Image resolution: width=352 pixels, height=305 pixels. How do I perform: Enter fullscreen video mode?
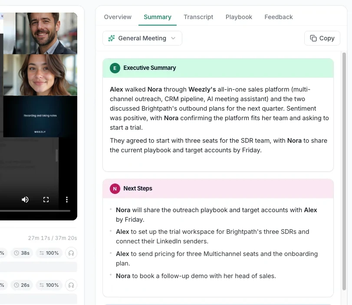pyautogui.click(x=46, y=200)
